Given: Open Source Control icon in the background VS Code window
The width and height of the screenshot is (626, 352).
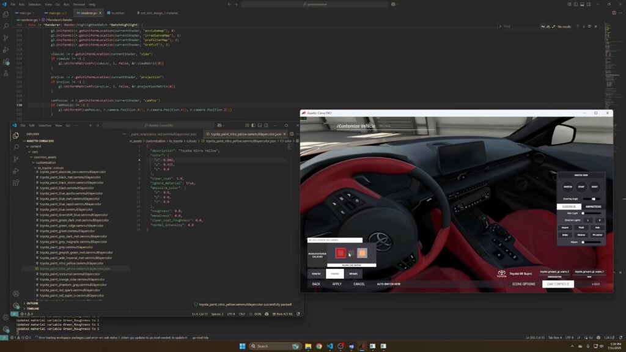Looking at the screenshot, I should click(x=6, y=38).
